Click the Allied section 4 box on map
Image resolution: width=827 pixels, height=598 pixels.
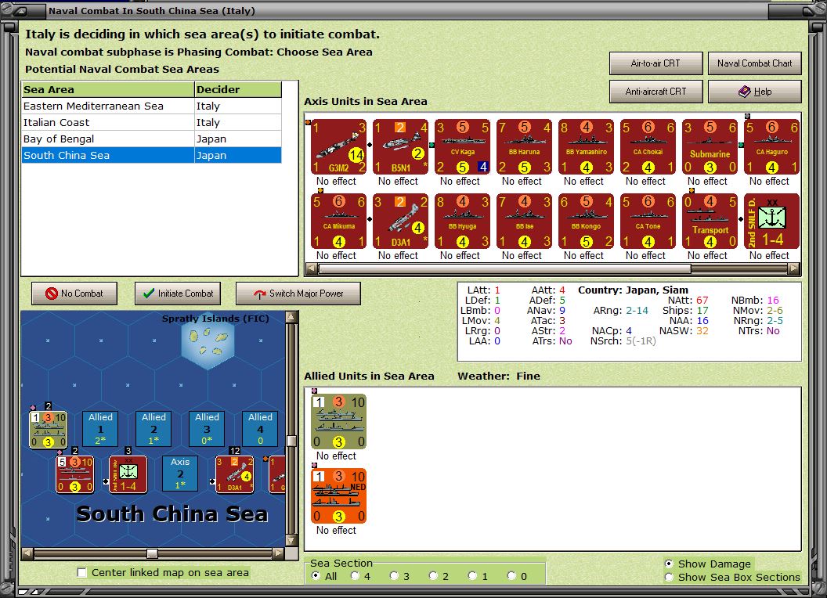pyautogui.click(x=260, y=429)
